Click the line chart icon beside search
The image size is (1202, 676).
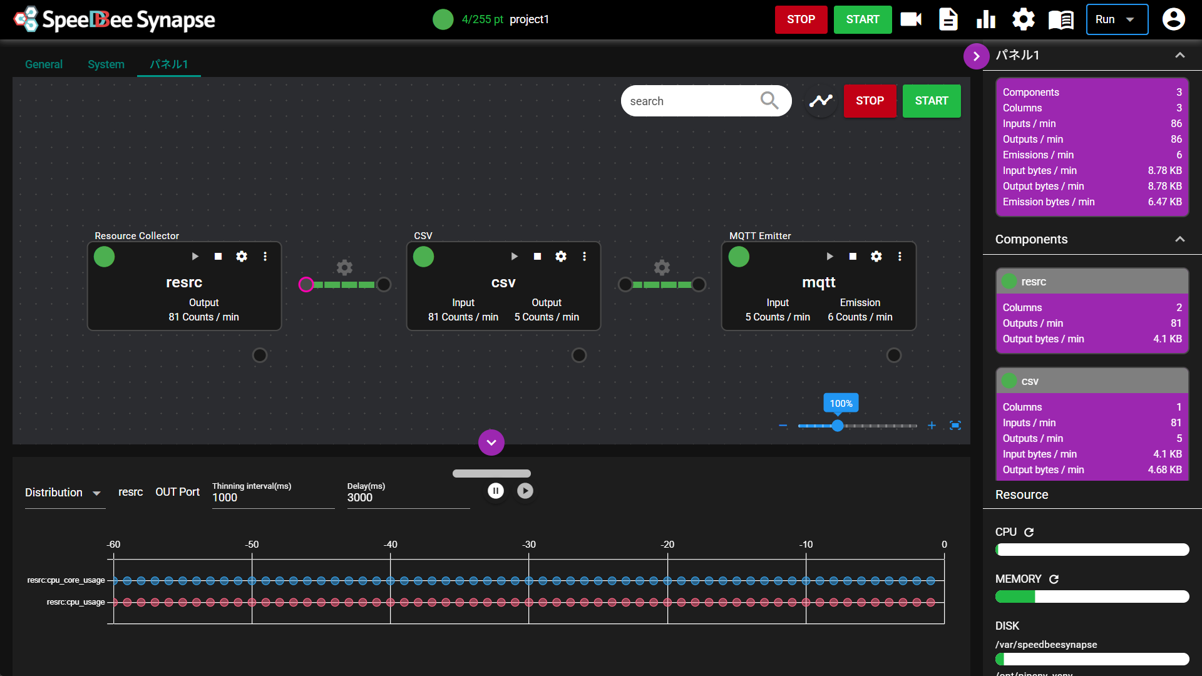(821, 101)
